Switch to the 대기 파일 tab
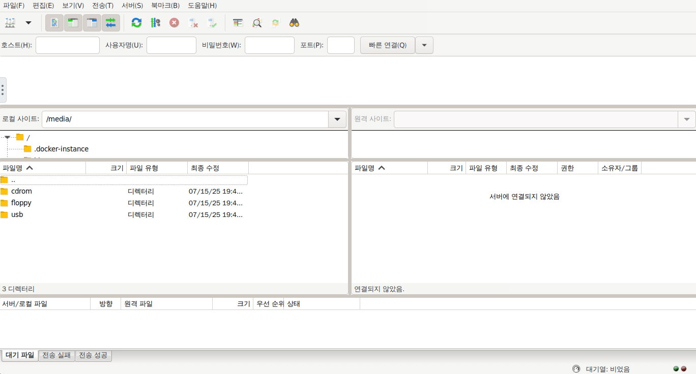696x374 pixels. coord(20,355)
